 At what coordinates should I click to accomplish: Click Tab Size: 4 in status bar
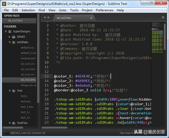(126, 133)
